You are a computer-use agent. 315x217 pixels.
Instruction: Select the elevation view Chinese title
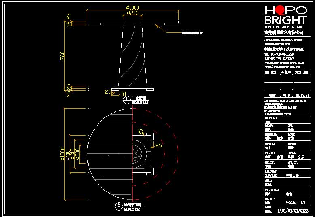[x=139, y=98]
